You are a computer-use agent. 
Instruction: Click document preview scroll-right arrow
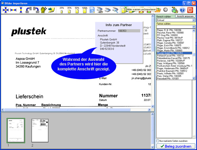149,110
